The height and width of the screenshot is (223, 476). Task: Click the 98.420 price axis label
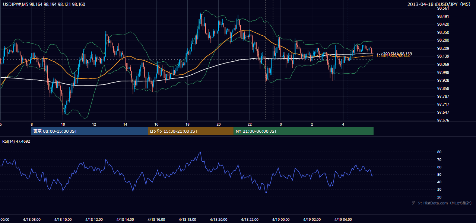coord(443,24)
